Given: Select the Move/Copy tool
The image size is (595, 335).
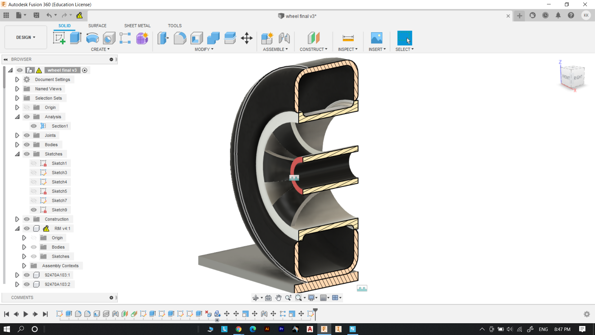Looking at the screenshot, I should [247, 38].
